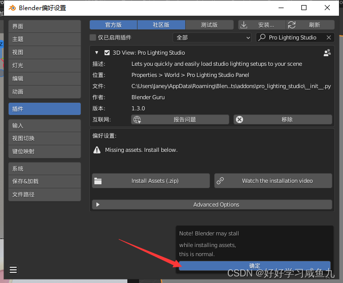Viewport: 343px width, 283px height.
Task: Click the 报告问题 button
Action: point(180,119)
